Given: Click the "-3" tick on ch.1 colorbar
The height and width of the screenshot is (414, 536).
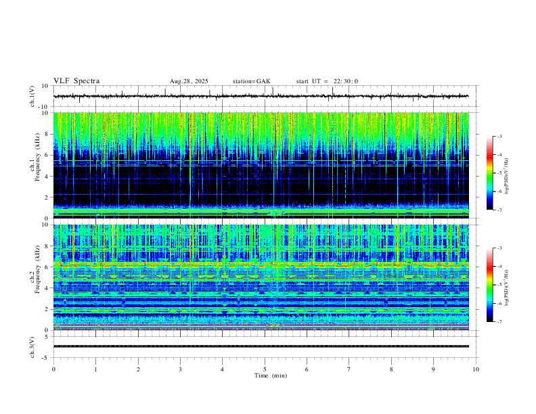Looking at the screenshot, I should pyautogui.click(x=499, y=136).
